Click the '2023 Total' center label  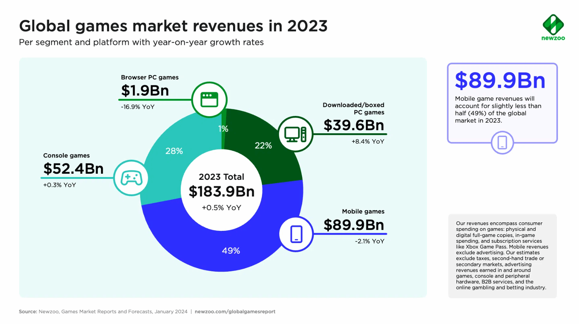point(222,177)
